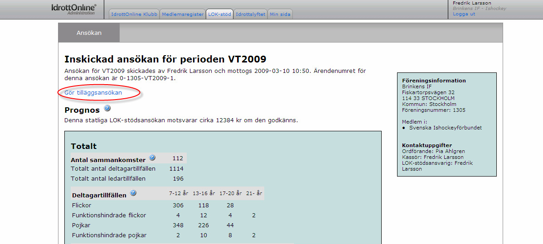Screen dimensions: 543x244
Task: Click Pojkar 13-16 år value 226
Action: click(x=203, y=225)
